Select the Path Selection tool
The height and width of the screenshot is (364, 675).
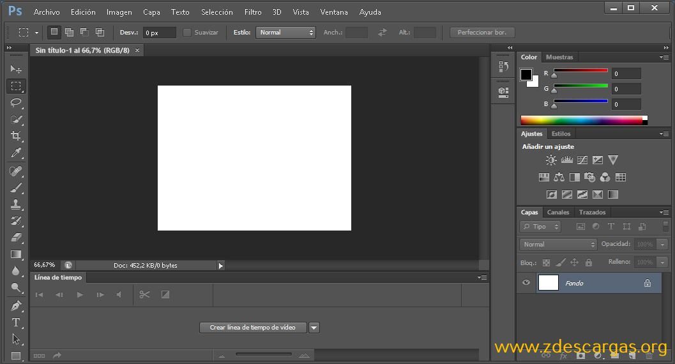[x=16, y=339]
